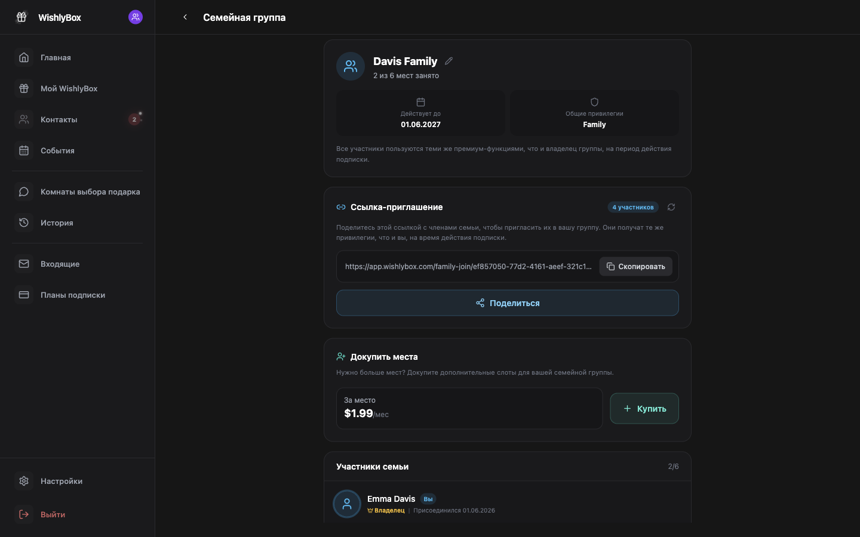Click the card icon beside Планы подписки
This screenshot has height=537, width=860.
(24, 295)
